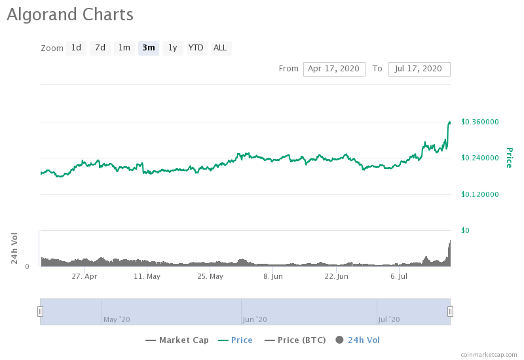
Task: Show ALL time range
Action: pos(221,48)
